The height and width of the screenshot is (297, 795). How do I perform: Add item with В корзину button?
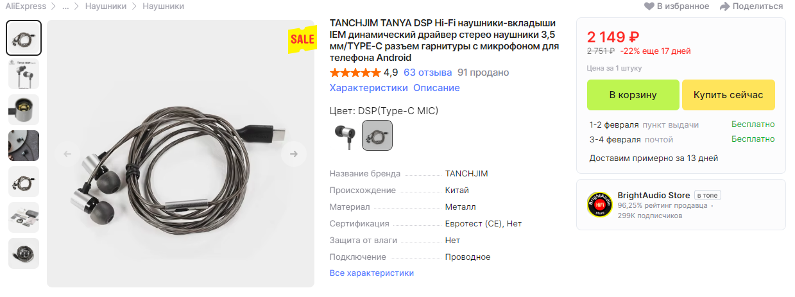(633, 95)
